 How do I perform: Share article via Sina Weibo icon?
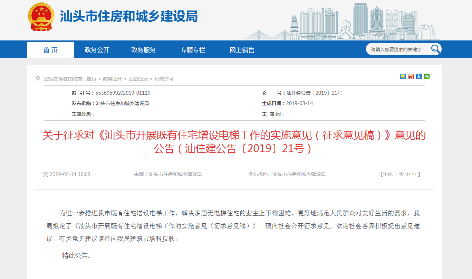click(x=411, y=76)
